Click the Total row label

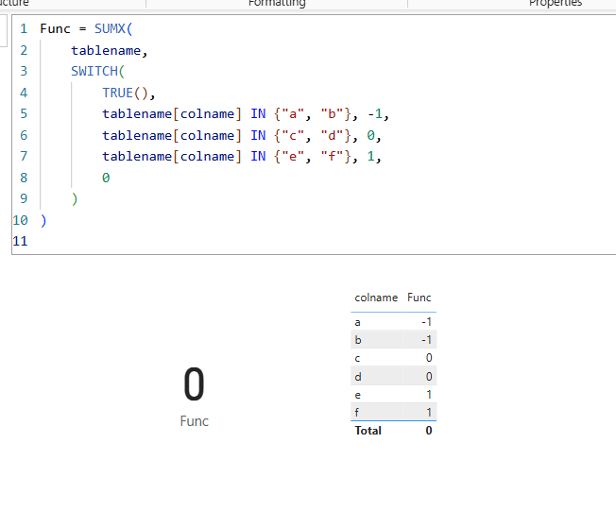[368, 431]
